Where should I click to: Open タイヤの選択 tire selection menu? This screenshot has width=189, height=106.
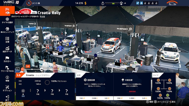[7, 21]
